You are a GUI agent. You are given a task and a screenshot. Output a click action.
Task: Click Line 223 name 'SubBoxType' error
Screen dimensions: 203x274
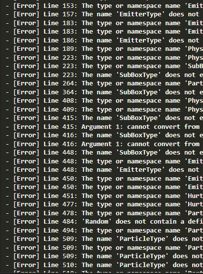click(x=104, y=75)
